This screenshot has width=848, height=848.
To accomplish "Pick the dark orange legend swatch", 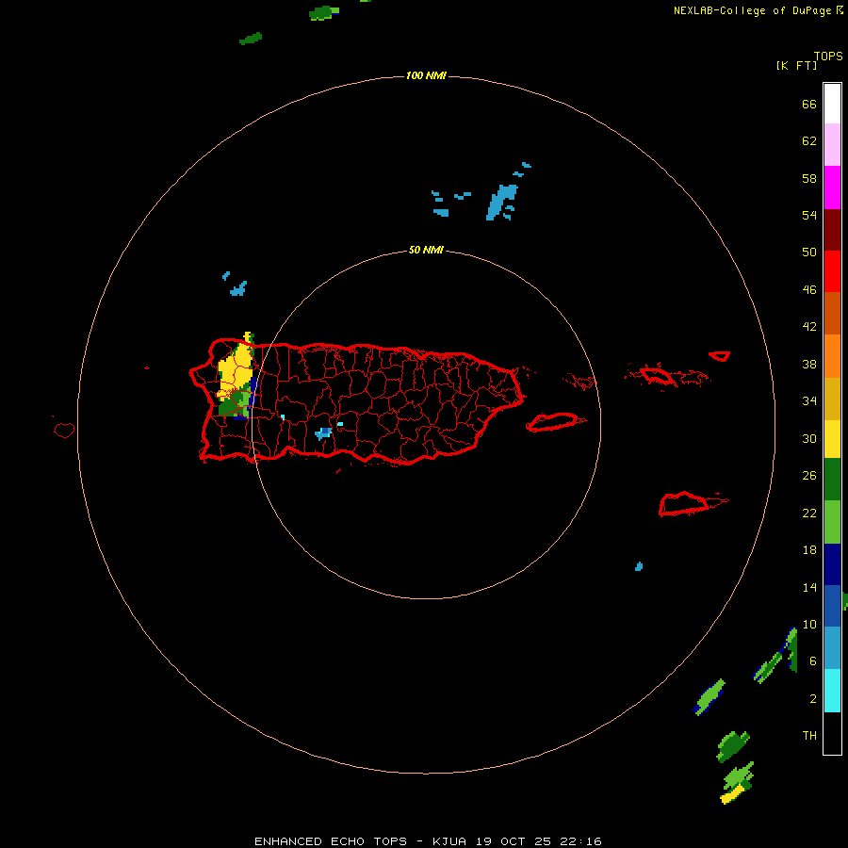I will point(832,313).
